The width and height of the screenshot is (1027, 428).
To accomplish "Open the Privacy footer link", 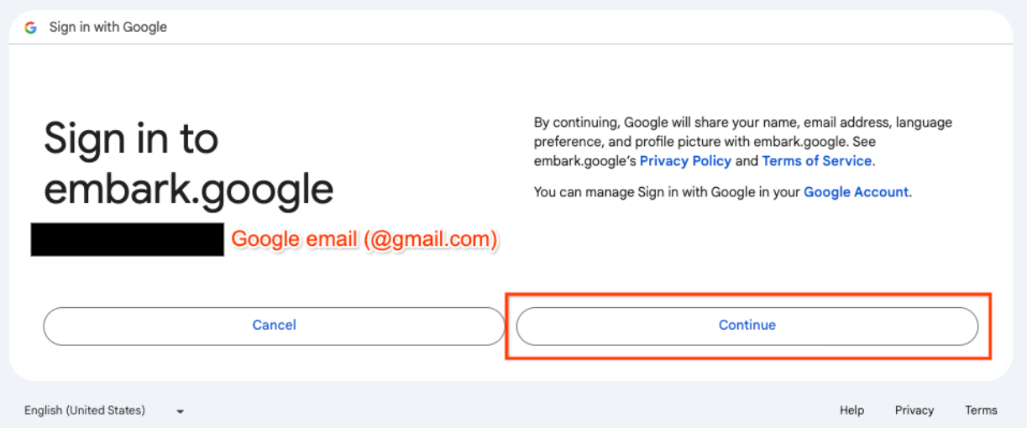I will (x=914, y=410).
